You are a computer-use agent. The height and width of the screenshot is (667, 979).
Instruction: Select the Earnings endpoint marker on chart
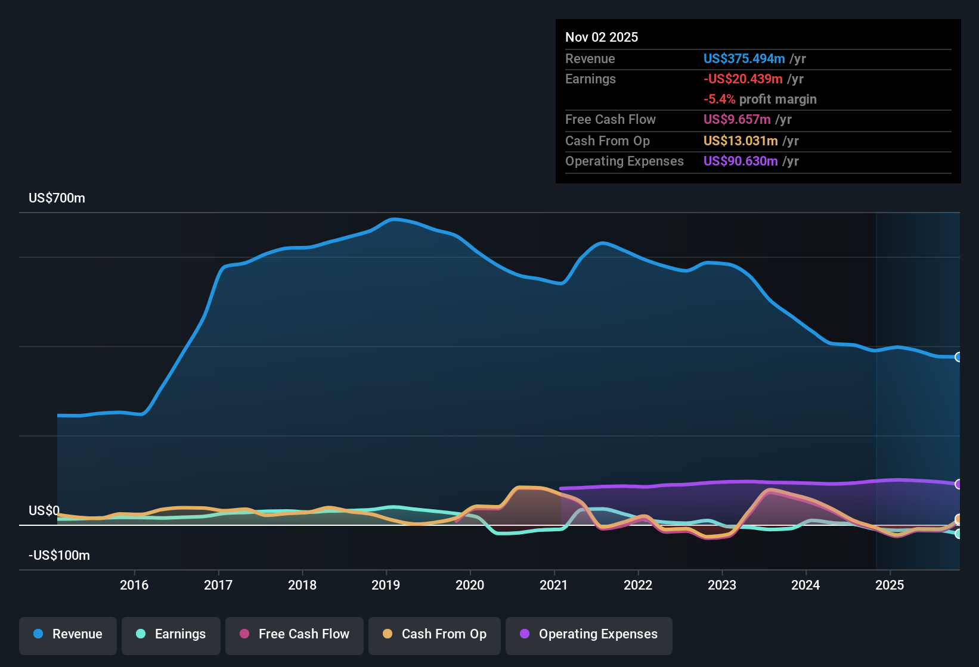[959, 534]
